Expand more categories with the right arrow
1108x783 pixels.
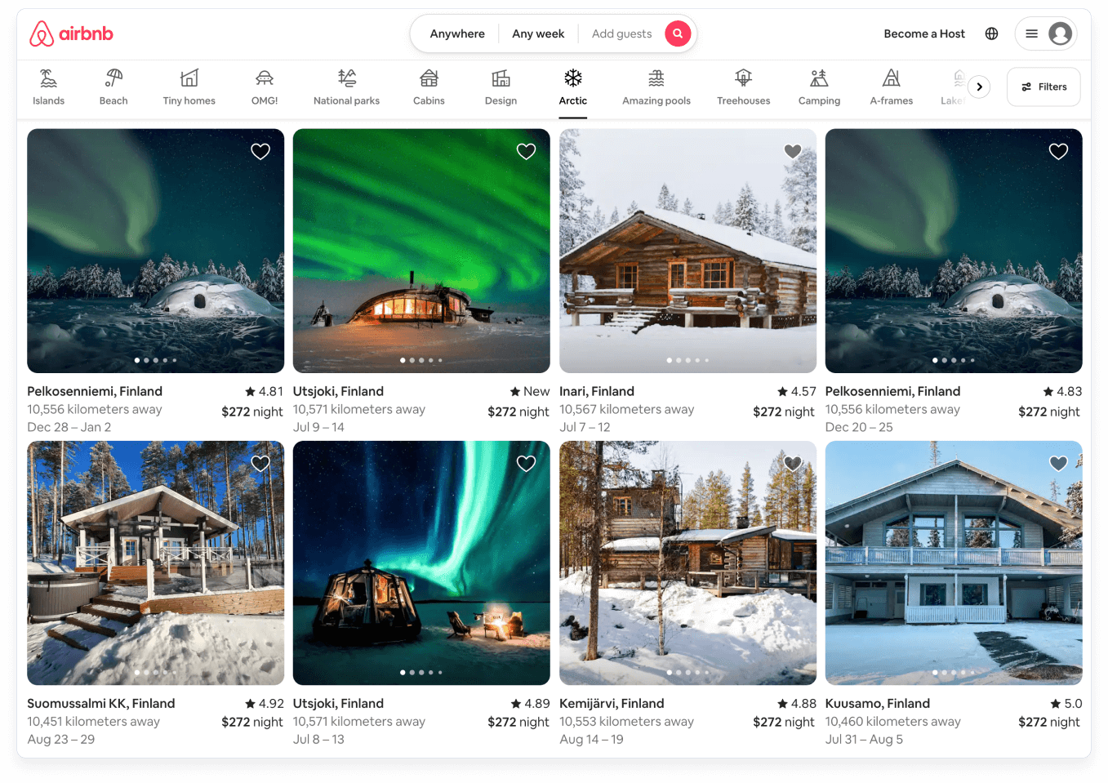click(x=979, y=86)
